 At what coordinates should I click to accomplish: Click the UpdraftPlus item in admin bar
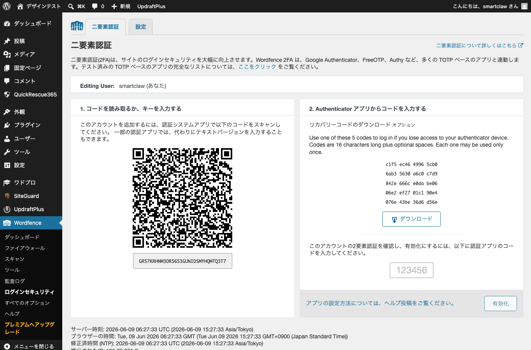(x=151, y=6)
